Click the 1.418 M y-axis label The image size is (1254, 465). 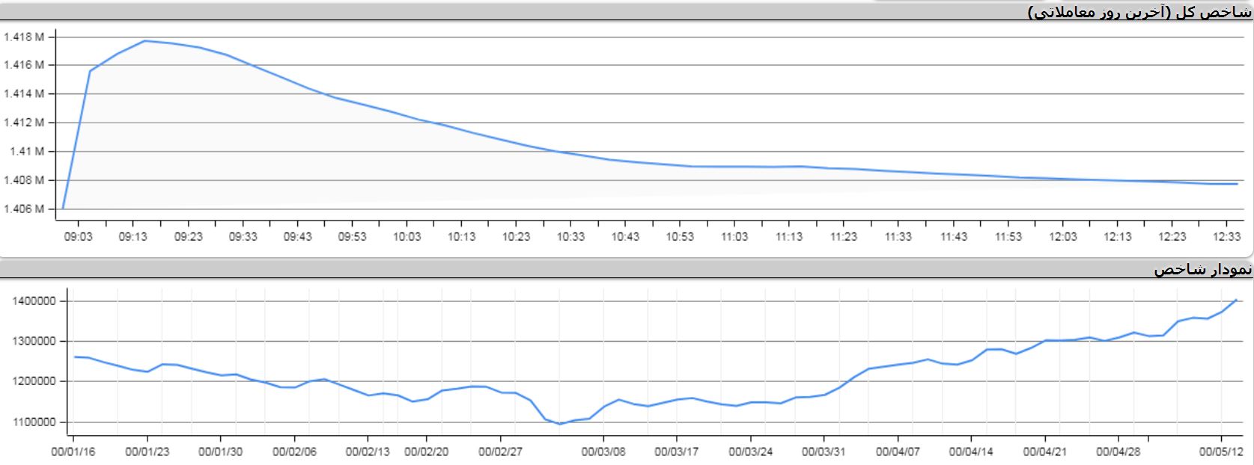24,37
